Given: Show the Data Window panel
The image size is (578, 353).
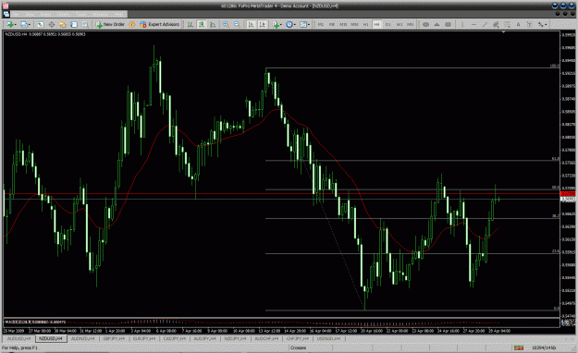Looking at the screenshot, I should (x=52, y=24).
